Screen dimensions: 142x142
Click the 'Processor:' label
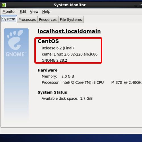[x=51, y=83]
